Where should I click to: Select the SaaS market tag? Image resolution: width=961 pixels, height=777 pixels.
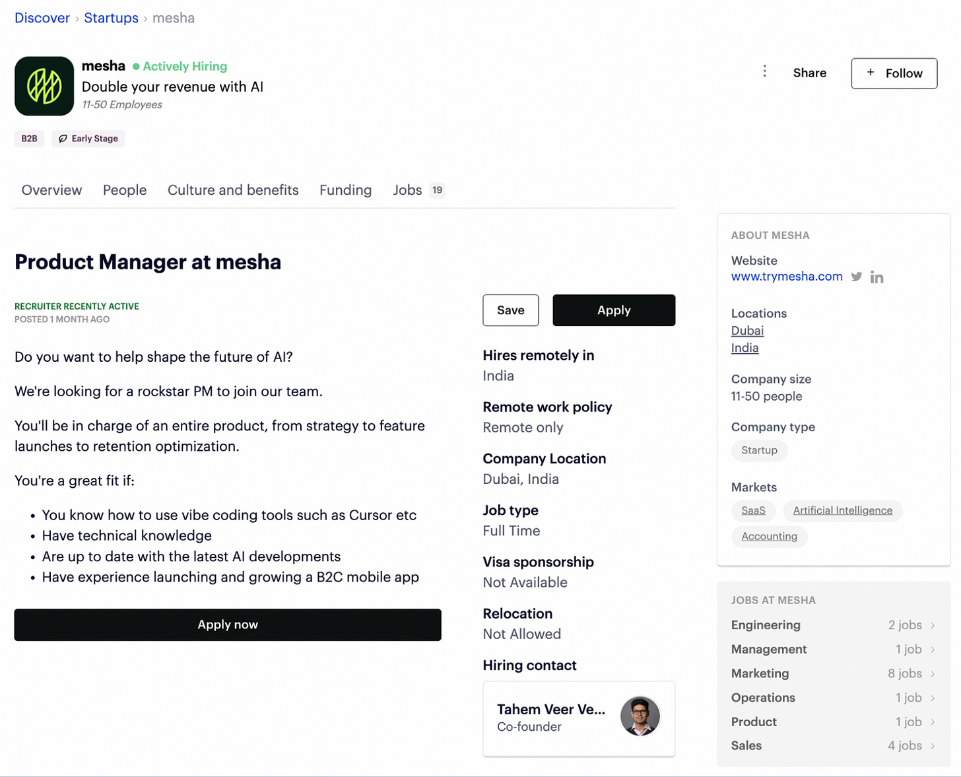(x=753, y=510)
